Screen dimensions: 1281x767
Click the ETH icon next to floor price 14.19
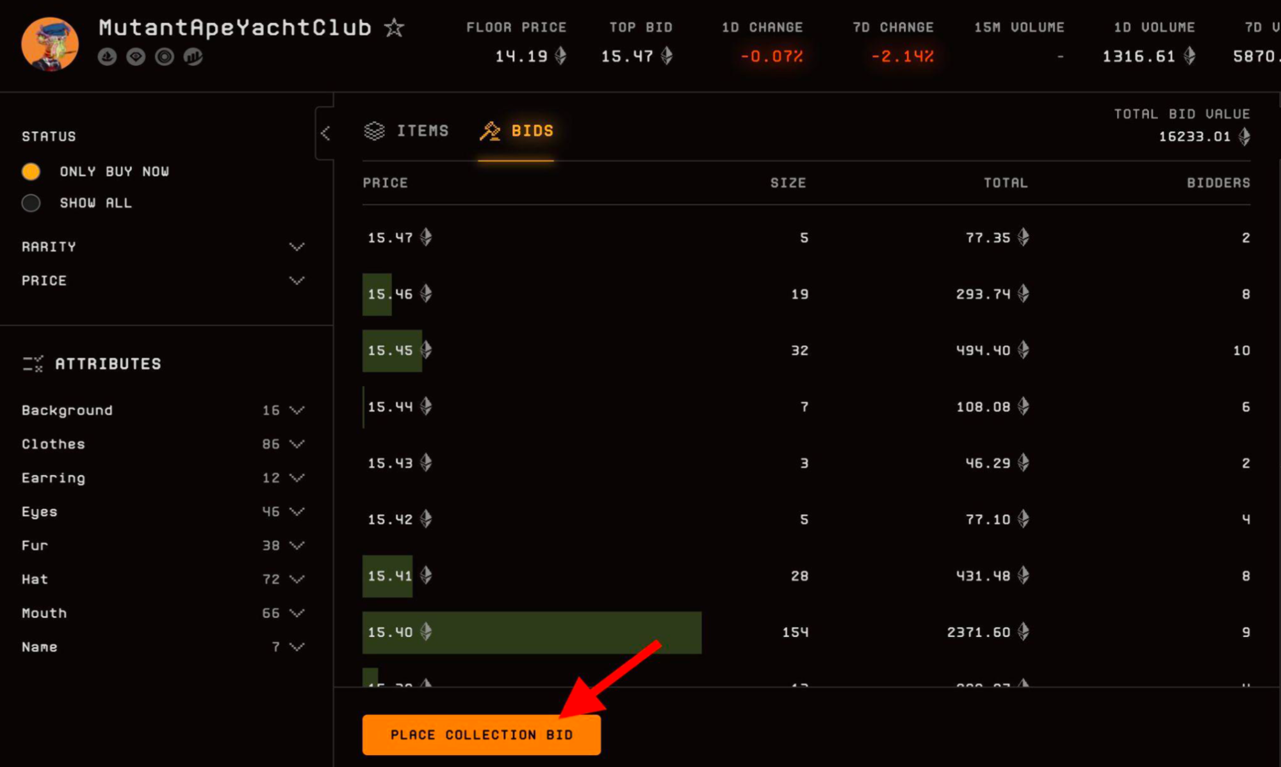[x=560, y=56]
